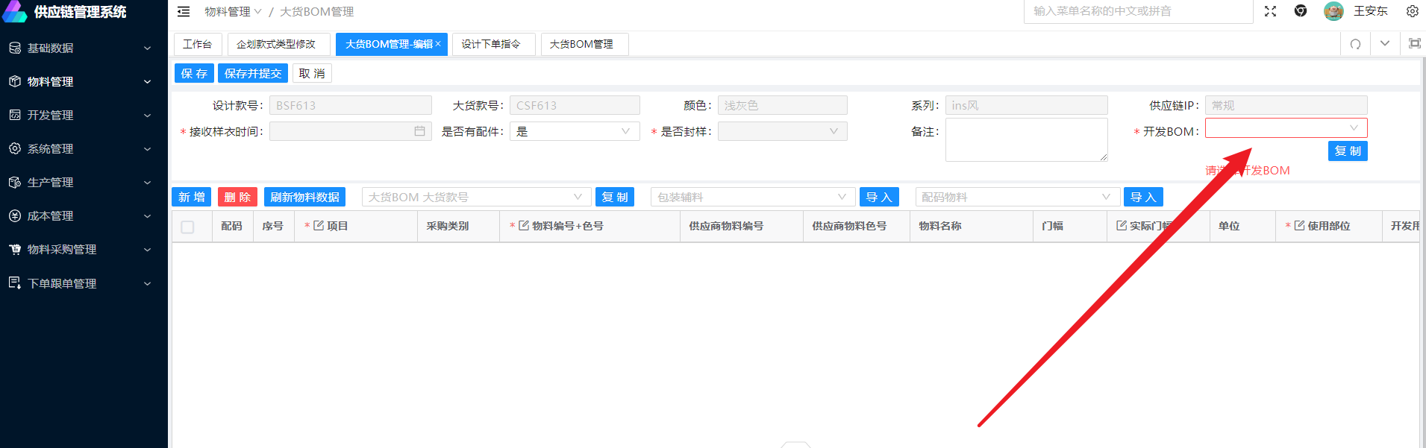Viewport: 1426px width, 448px height.
Task: Click the fullscreen expand icon in header
Action: click(1270, 11)
